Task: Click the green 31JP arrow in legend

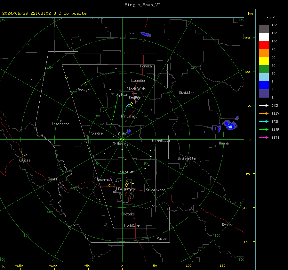Action: pyautogui.click(x=264, y=130)
